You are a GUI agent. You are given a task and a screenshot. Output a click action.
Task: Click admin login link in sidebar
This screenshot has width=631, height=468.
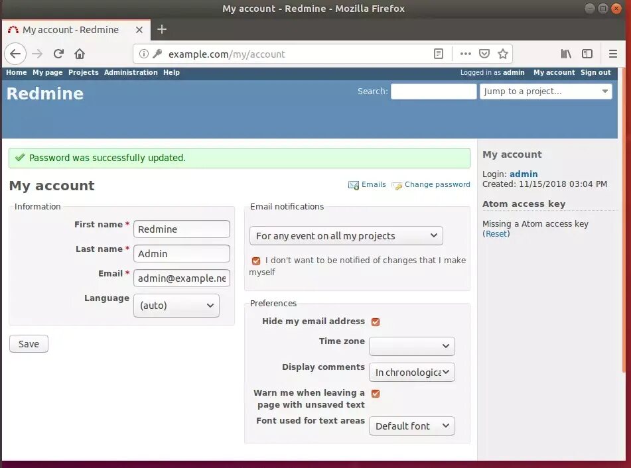[x=524, y=174]
